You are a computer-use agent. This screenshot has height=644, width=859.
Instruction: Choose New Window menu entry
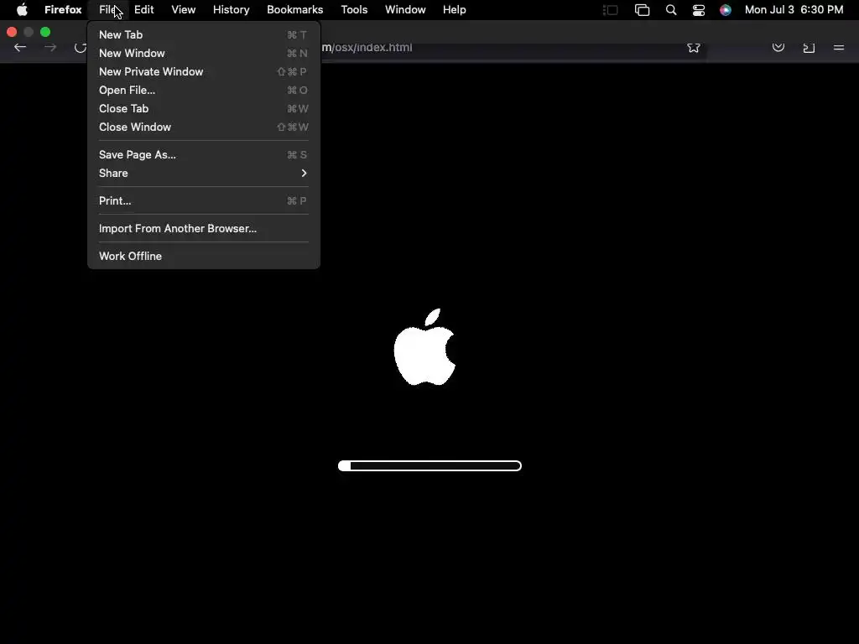coord(203,53)
